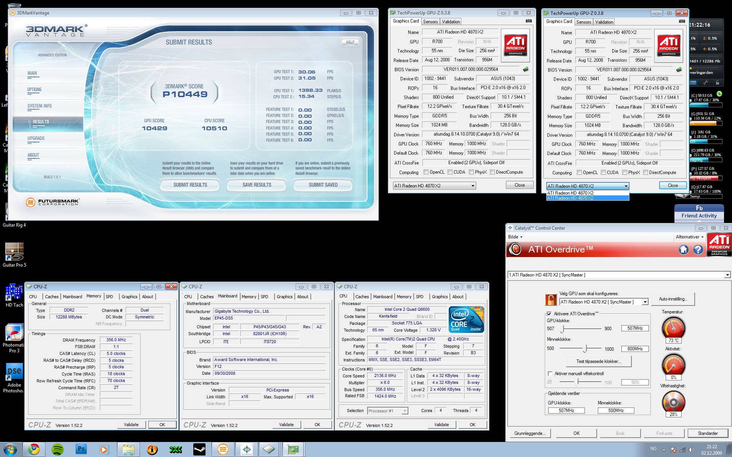Click camera screenshot icon in left GPU-Z
The height and width of the screenshot is (457, 732).
(x=529, y=21)
